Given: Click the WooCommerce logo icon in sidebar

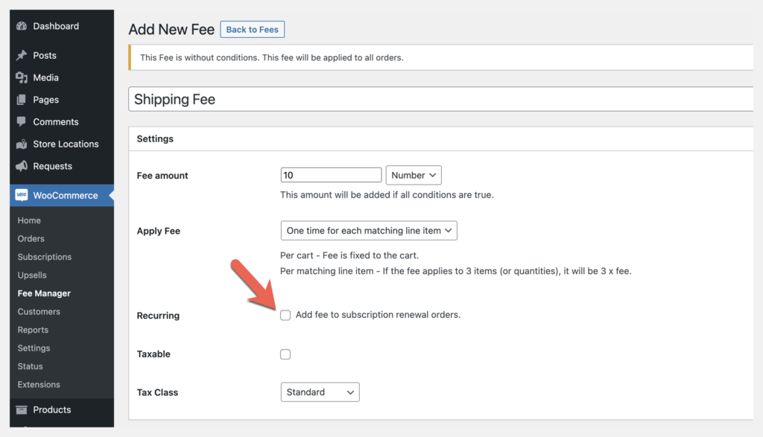Looking at the screenshot, I should (20, 195).
